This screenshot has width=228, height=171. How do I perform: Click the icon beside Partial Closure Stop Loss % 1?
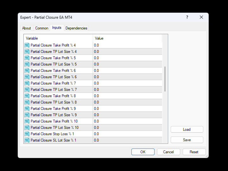(x=27, y=134)
